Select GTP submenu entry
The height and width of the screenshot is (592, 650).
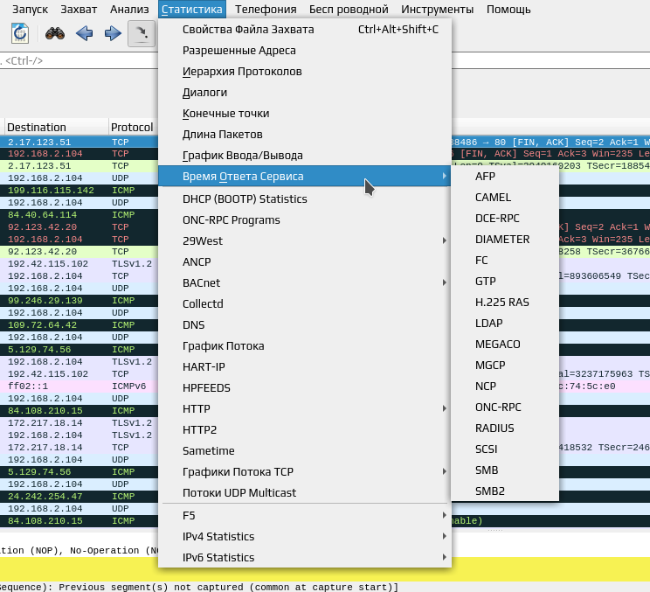[x=505, y=282]
